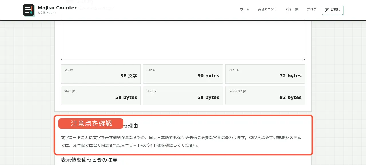366x165 pixels.
Task: Click the Mojisu Counter logo icon
Action: click(29, 10)
